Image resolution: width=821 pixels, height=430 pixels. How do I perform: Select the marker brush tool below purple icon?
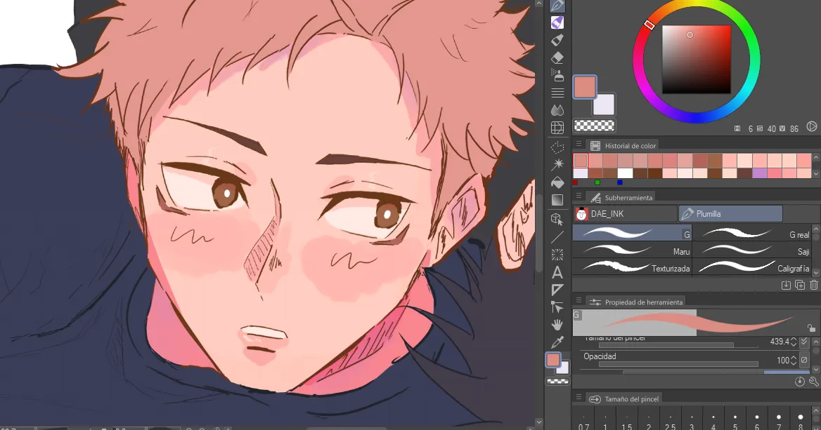coord(557,40)
